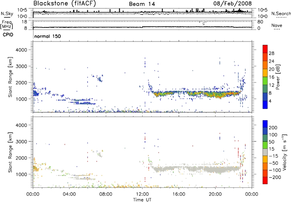Click the CPID label
Viewport: 291px width, 202px height.
tap(8, 35)
